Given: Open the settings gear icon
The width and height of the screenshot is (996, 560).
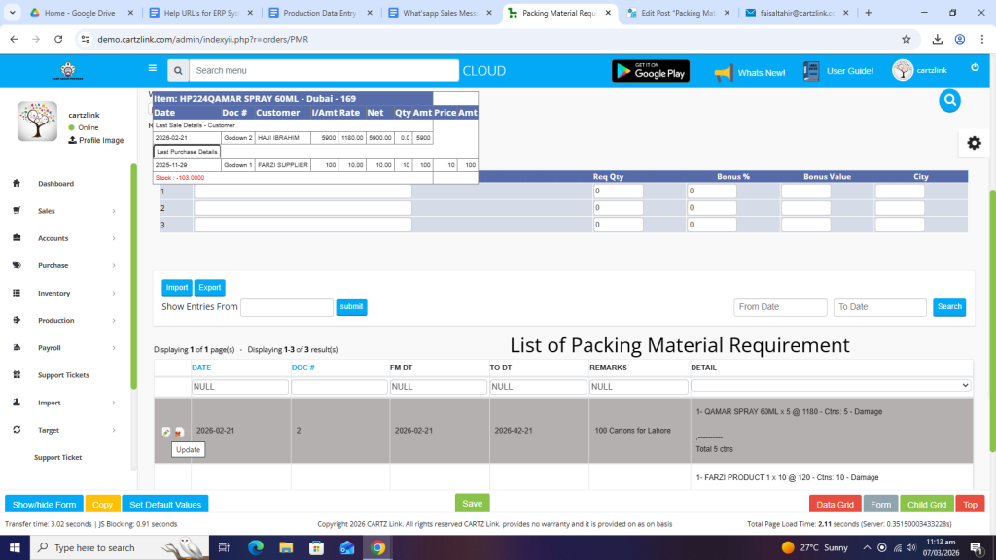Looking at the screenshot, I should coord(974,143).
